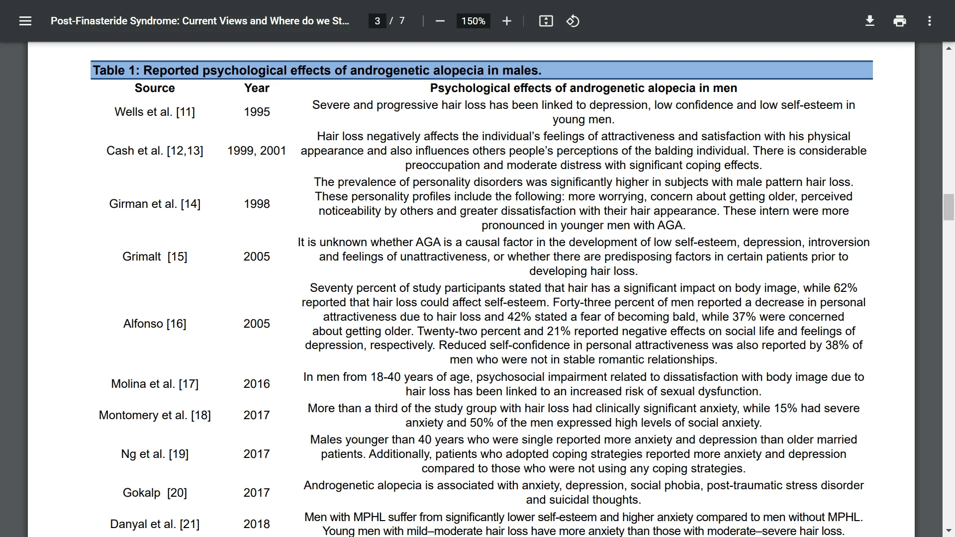Click the scrollbar down arrow
This screenshot has width=955, height=537.
[x=949, y=531]
